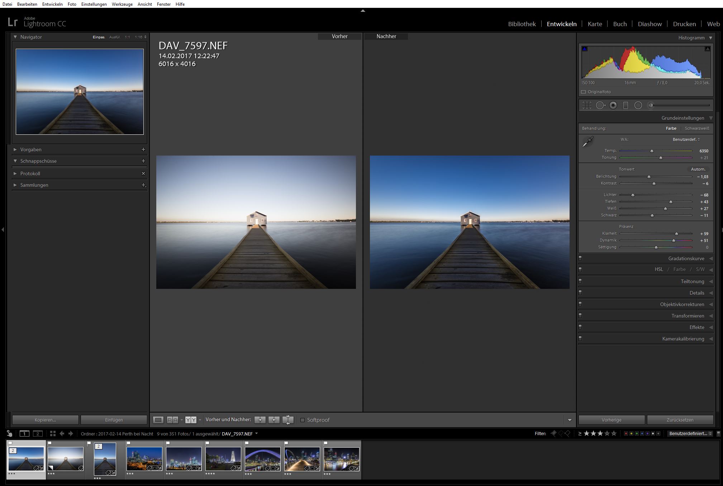Select the crop overlay tool
This screenshot has width=723, height=486.
pyautogui.click(x=587, y=105)
